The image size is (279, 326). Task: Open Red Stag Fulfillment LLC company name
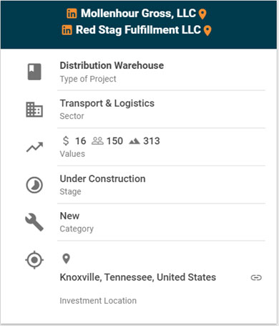138,30
